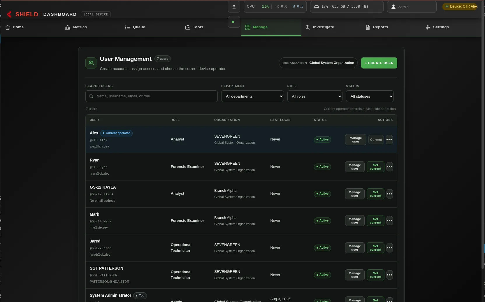Screen dimensions: 485x302
Task: Click Branch Alpha in GS-12 KAYLA's row
Action: click(225, 191)
